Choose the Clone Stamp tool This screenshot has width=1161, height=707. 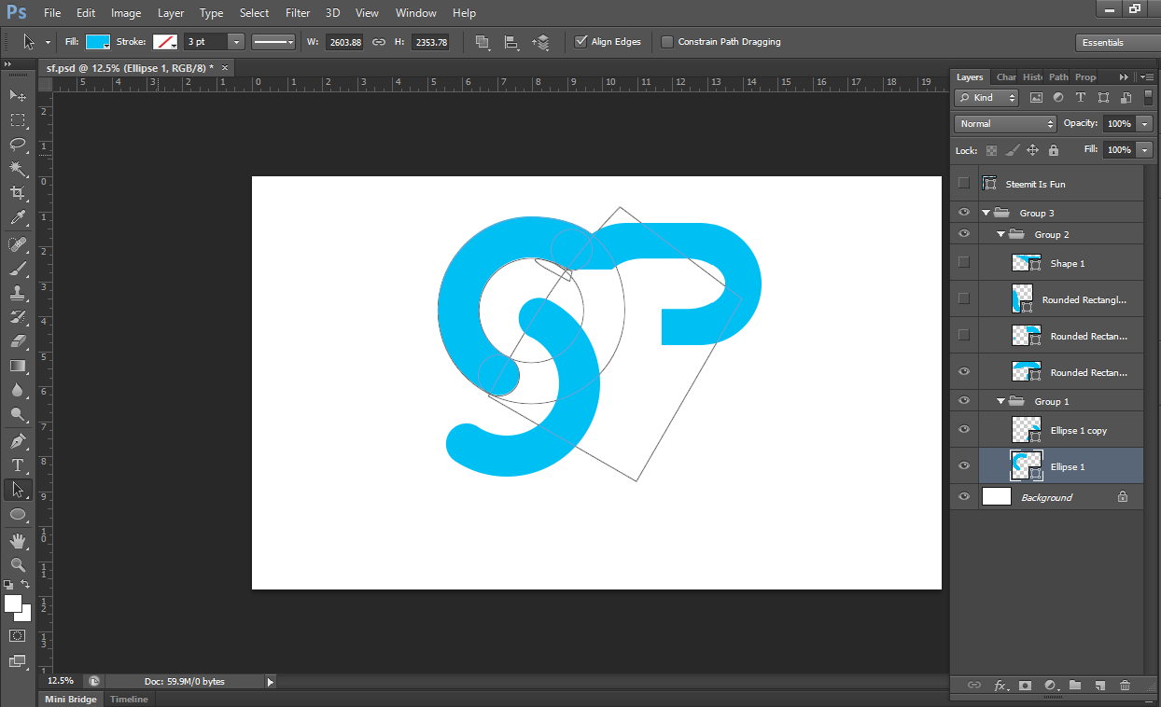[x=18, y=293]
